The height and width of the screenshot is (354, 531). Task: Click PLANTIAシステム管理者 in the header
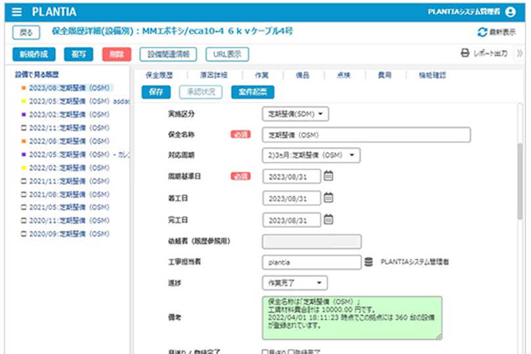click(x=464, y=12)
